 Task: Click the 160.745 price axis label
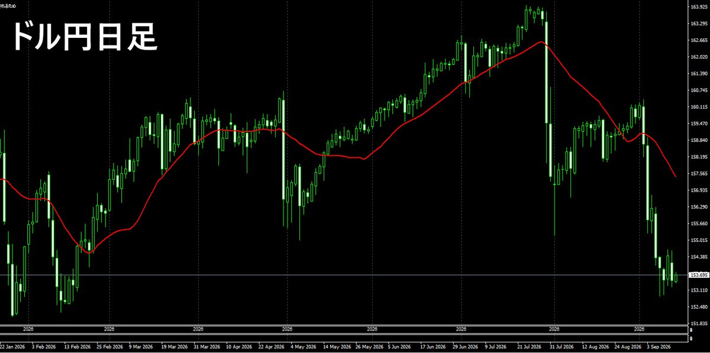[x=699, y=90]
